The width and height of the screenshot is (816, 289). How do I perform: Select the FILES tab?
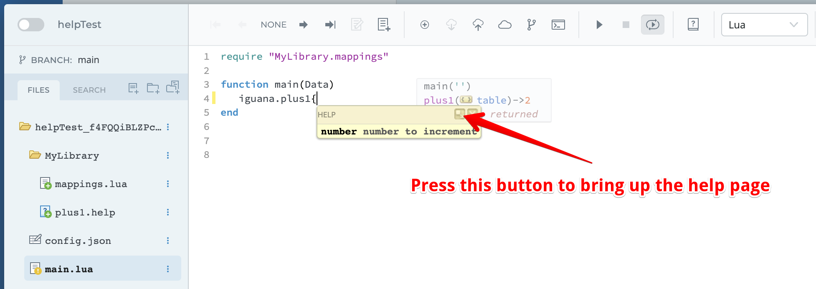[x=38, y=90]
